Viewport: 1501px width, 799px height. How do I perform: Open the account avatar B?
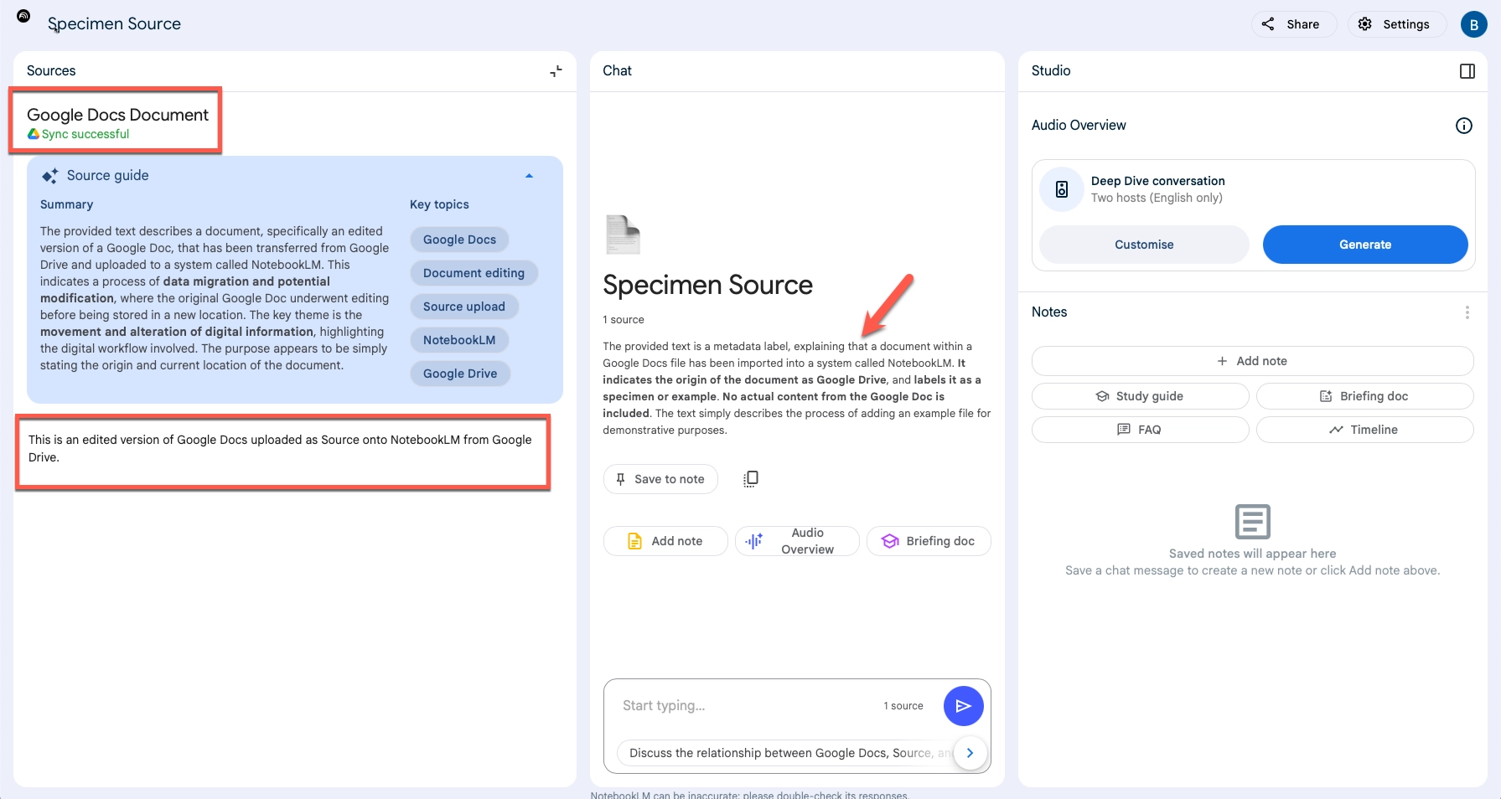pyautogui.click(x=1473, y=24)
